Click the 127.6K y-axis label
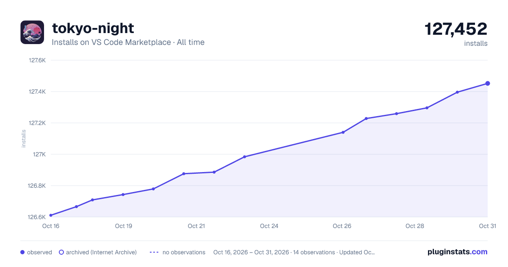Viewport: 508px width, 267px height. pyautogui.click(x=37, y=60)
